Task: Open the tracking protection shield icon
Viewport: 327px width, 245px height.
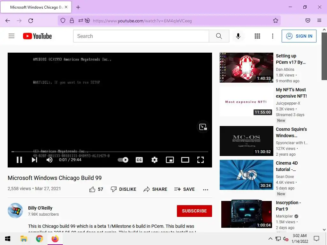Action: (x=63, y=20)
